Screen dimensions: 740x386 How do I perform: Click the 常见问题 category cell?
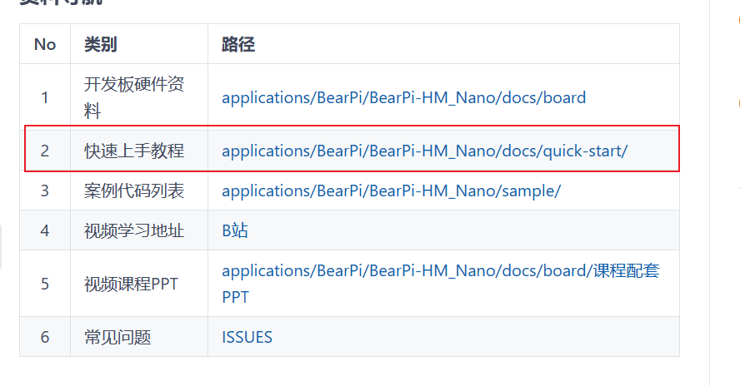click(x=117, y=337)
